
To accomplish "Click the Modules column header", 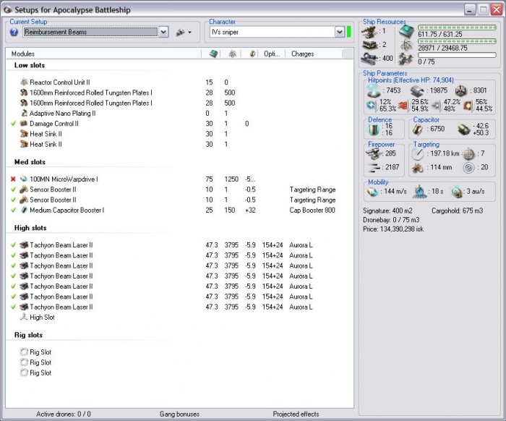I will (x=23, y=54).
